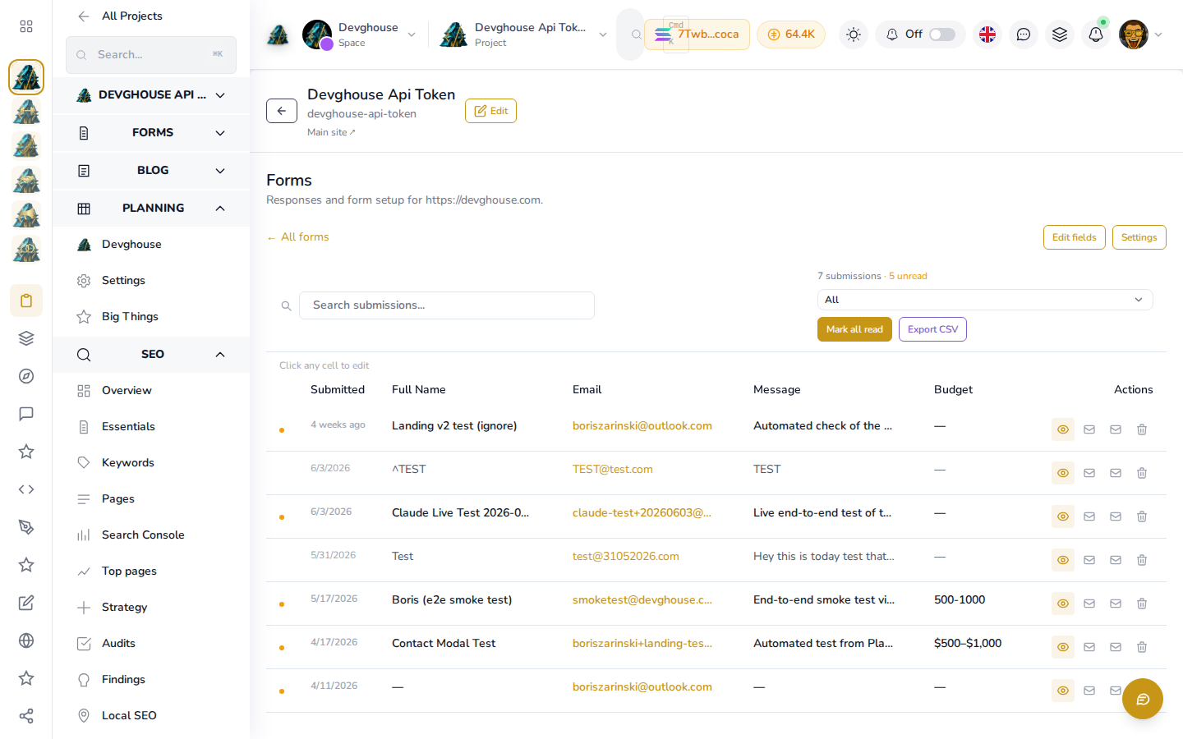Open the notifications bell

click(1096, 34)
